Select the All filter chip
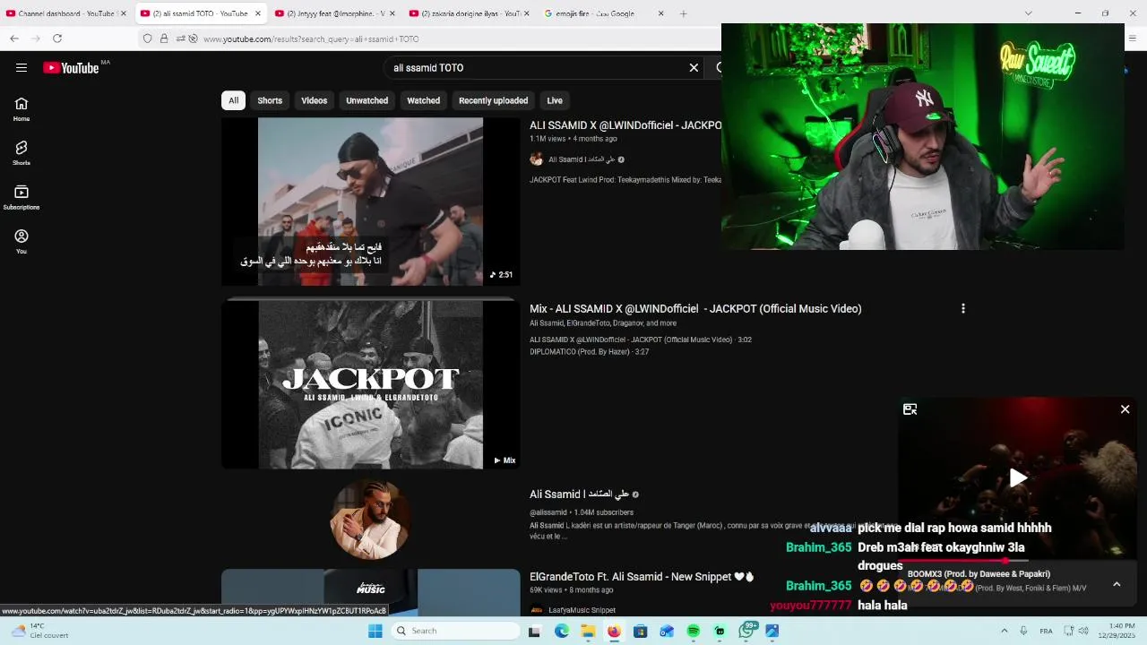 pos(233,100)
